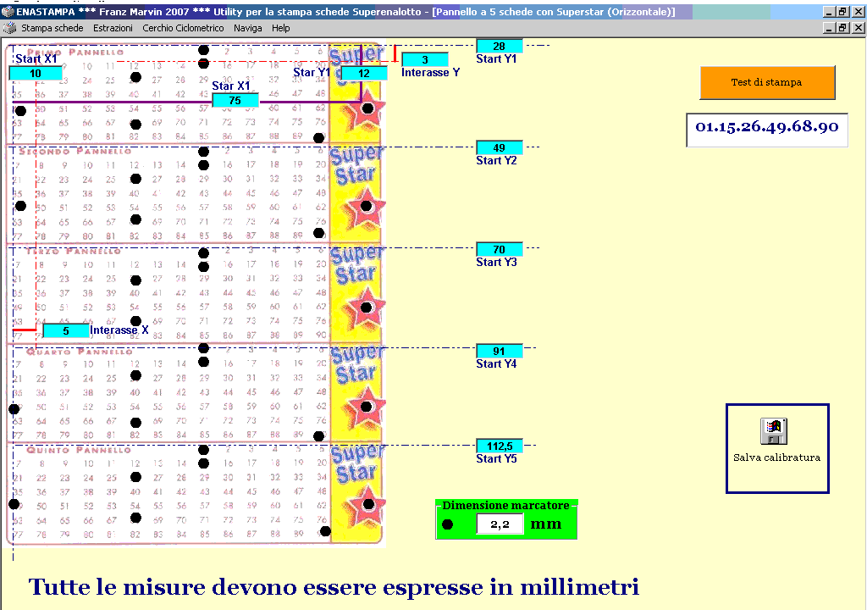
Task: Click the text 'Tutte le misure devono essere espresse in millimetri'
Action: click(334, 587)
